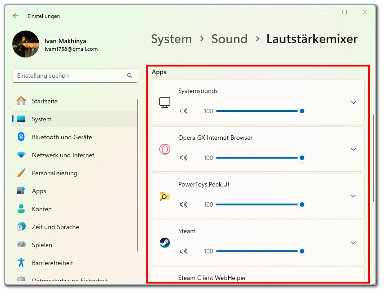The width and height of the screenshot is (384, 293).
Task: Click the Opera GX app icon
Action: point(165,149)
